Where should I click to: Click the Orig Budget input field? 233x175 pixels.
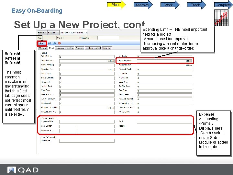[87, 57]
